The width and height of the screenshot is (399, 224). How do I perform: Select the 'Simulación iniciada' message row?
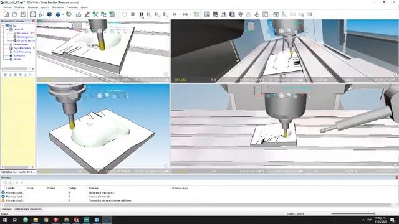click(x=99, y=197)
